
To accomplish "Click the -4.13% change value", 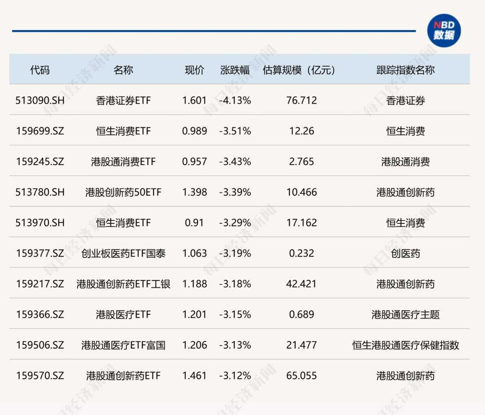I will pyautogui.click(x=235, y=100).
